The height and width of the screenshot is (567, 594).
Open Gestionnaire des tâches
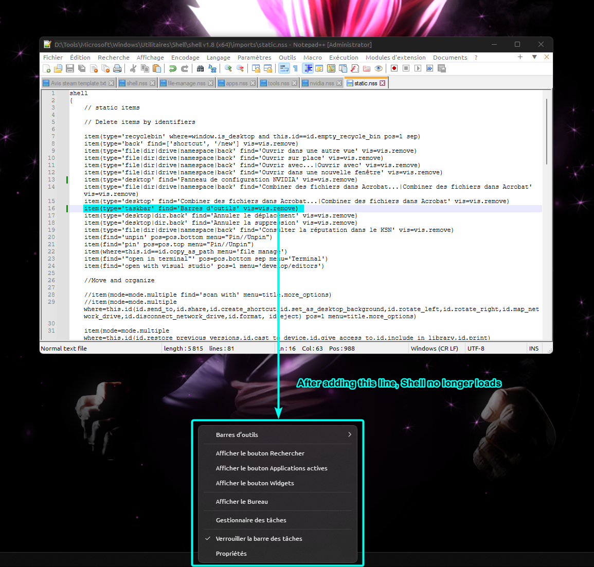coord(278,520)
